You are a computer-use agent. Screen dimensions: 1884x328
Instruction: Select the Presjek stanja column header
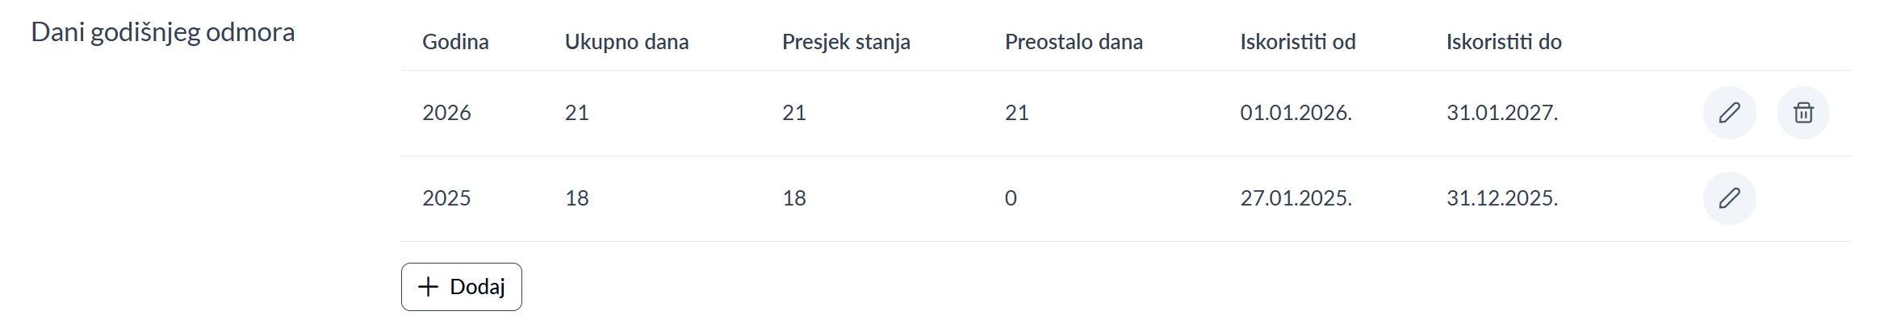[x=846, y=42]
